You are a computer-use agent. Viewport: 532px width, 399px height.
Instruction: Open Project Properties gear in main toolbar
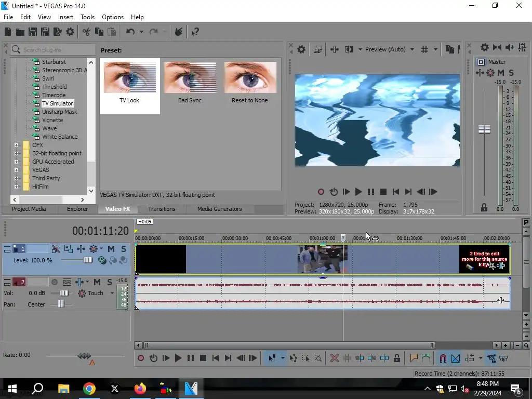click(x=70, y=32)
